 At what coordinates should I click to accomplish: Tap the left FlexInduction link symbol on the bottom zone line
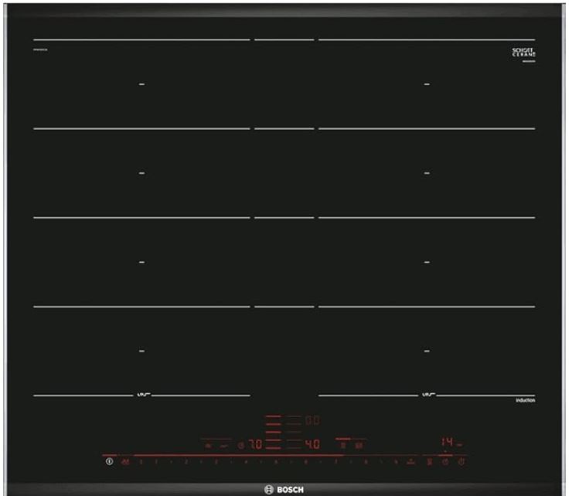[x=142, y=395]
